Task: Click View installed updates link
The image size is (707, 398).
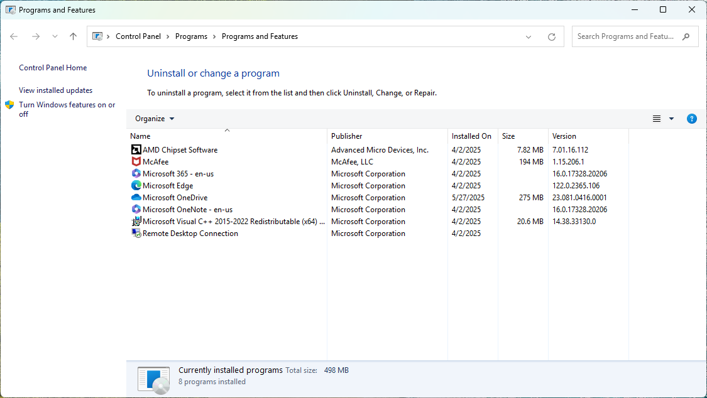Action: [55, 90]
